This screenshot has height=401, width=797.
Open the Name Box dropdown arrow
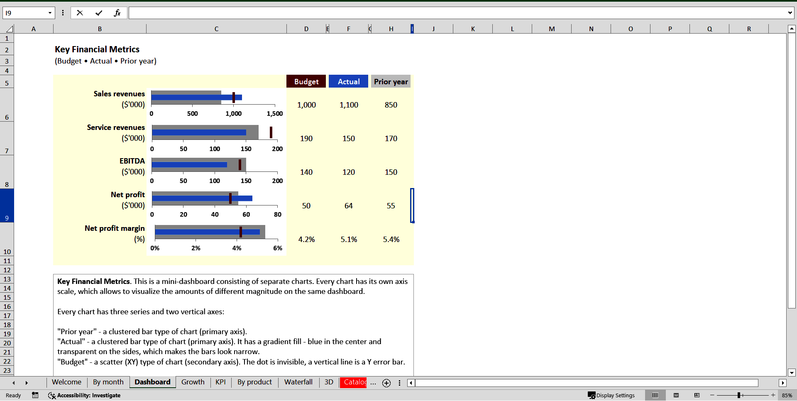[x=50, y=13]
